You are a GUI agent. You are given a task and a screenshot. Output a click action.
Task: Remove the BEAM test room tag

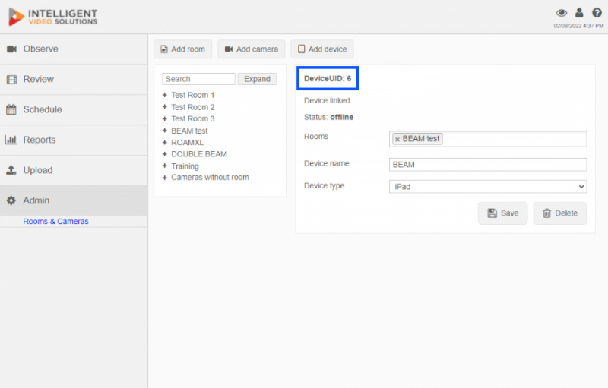pyautogui.click(x=397, y=140)
